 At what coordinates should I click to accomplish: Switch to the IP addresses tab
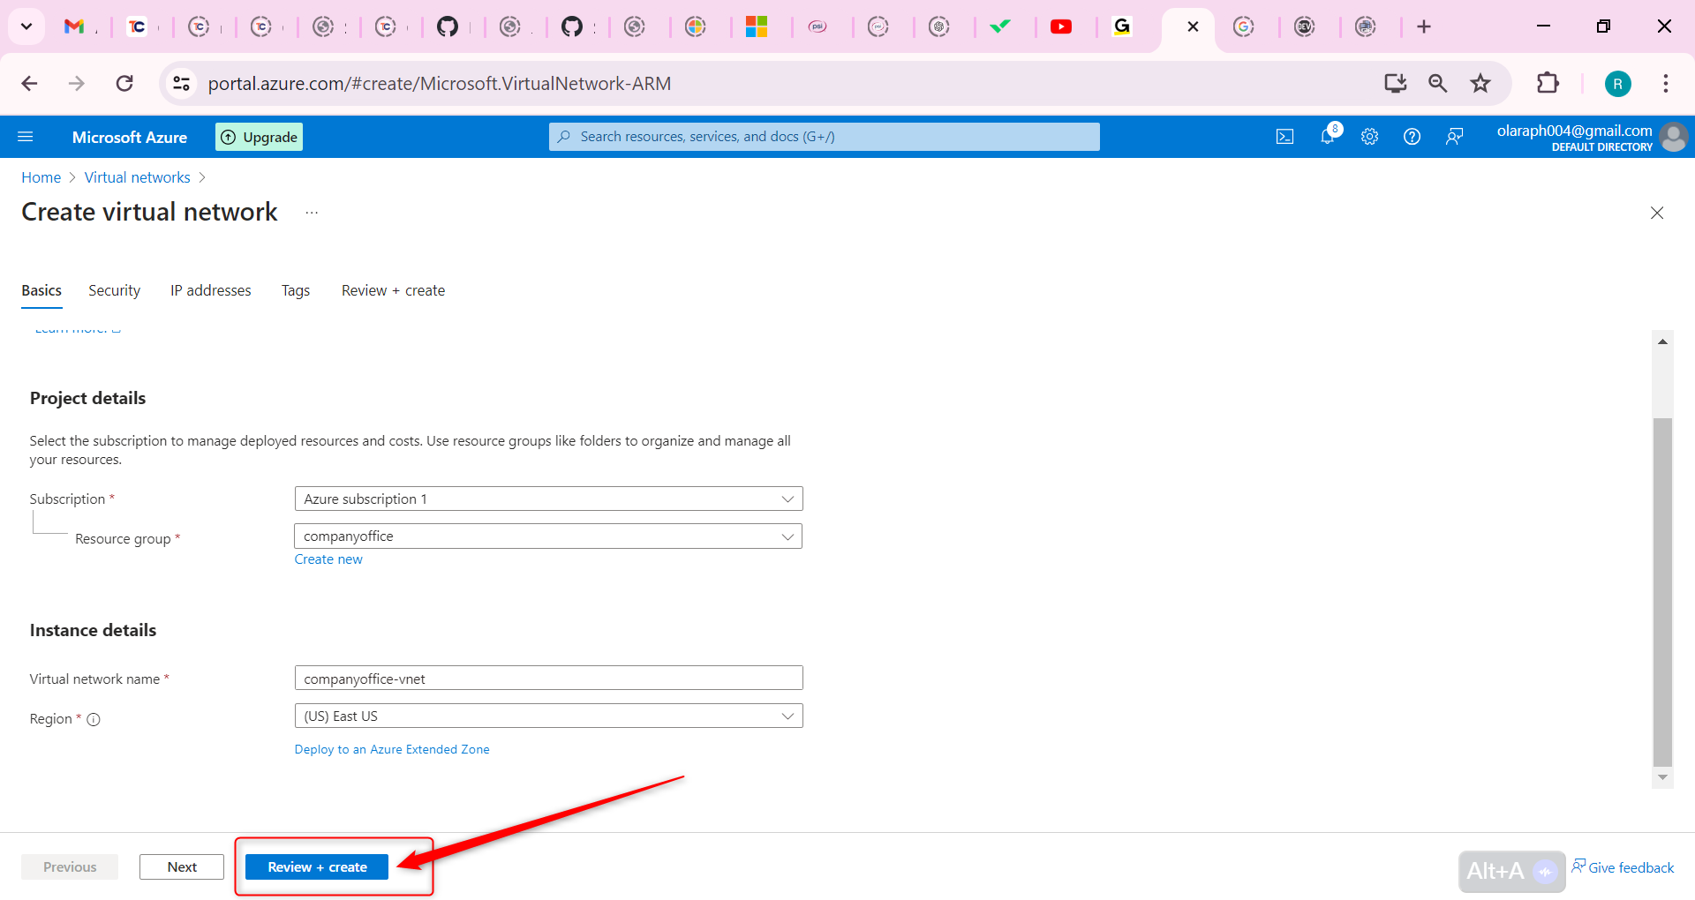(210, 290)
